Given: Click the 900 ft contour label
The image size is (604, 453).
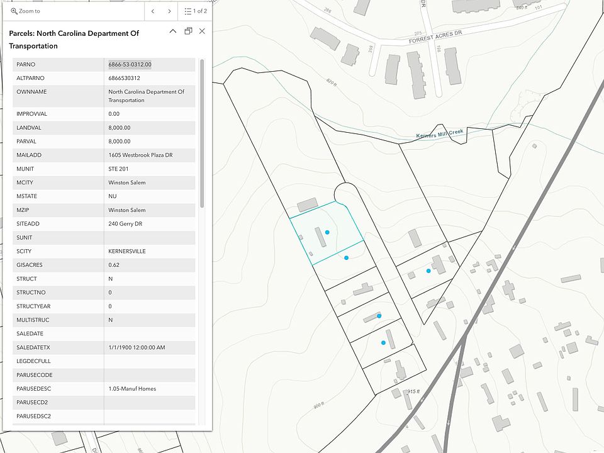Looking at the screenshot, I should tap(318, 405).
